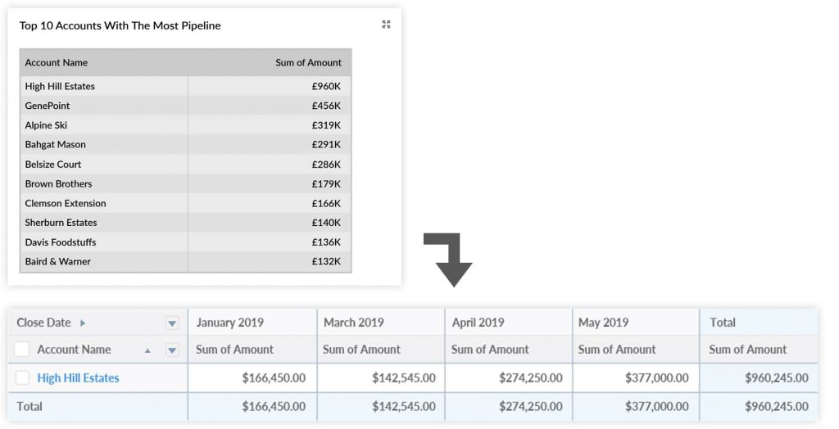Screen dimensions: 839x429
Task: Open the Account Name column dropdown menu
Action: (x=172, y=350)
